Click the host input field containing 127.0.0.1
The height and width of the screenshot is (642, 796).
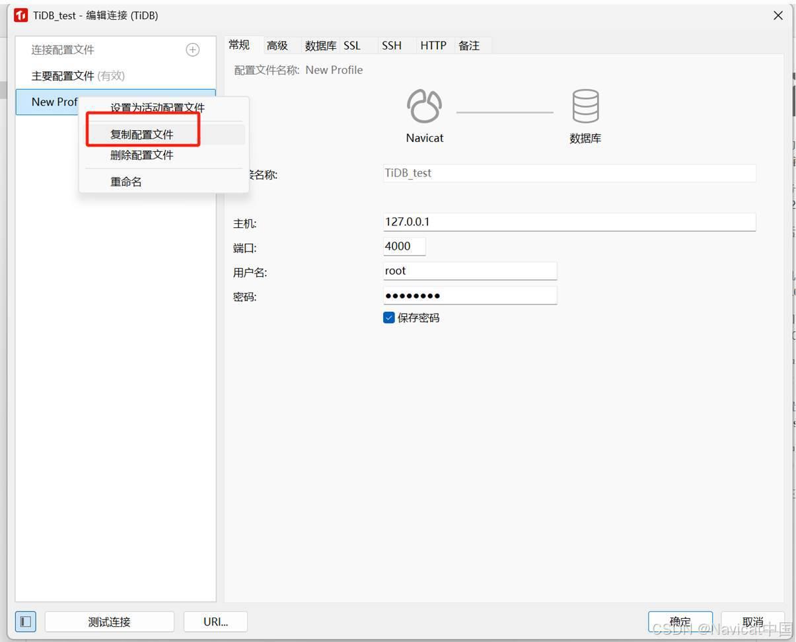coord(568,221)
